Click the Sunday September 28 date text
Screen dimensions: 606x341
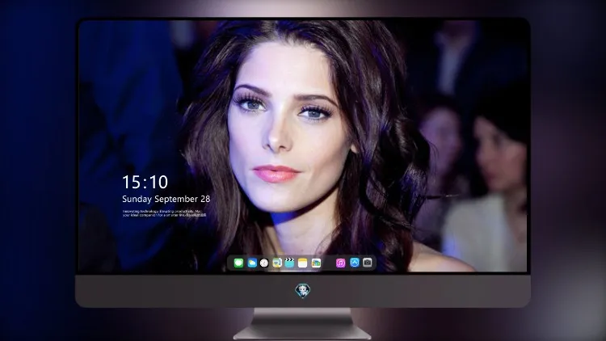point(166,199)
